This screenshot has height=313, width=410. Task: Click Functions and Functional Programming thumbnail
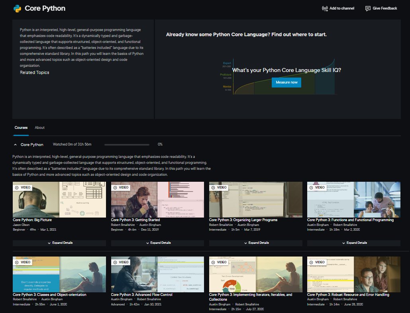tap(354, 199)
